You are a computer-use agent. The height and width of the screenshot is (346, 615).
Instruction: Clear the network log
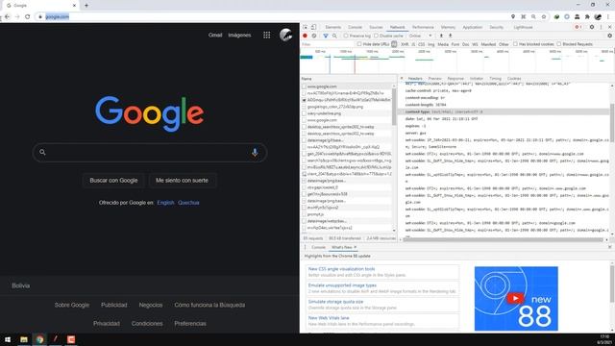tap(314, 36)
